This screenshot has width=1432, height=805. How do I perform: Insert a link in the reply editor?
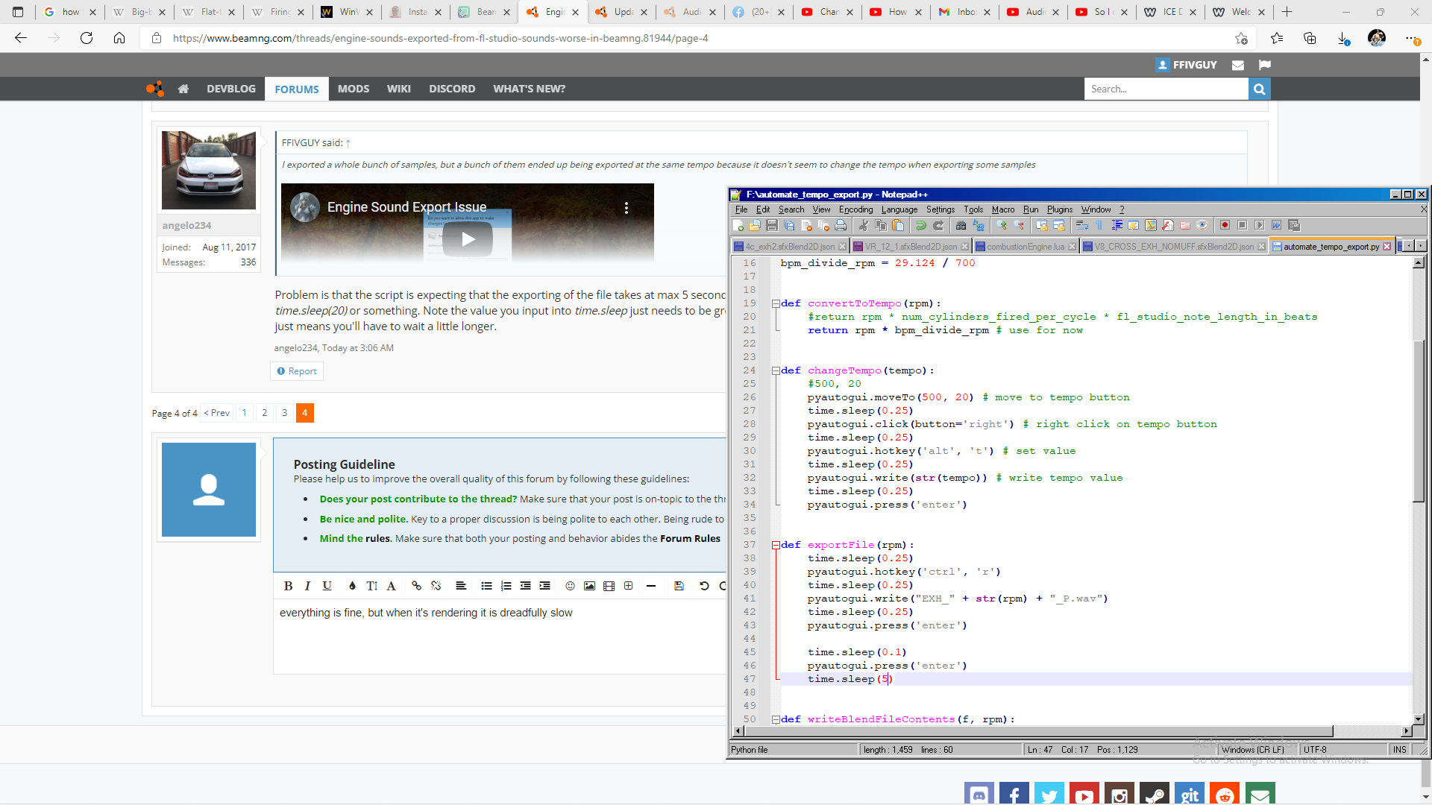416,586
